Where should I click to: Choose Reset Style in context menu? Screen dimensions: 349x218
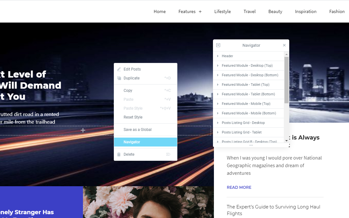tap(146, 117)
